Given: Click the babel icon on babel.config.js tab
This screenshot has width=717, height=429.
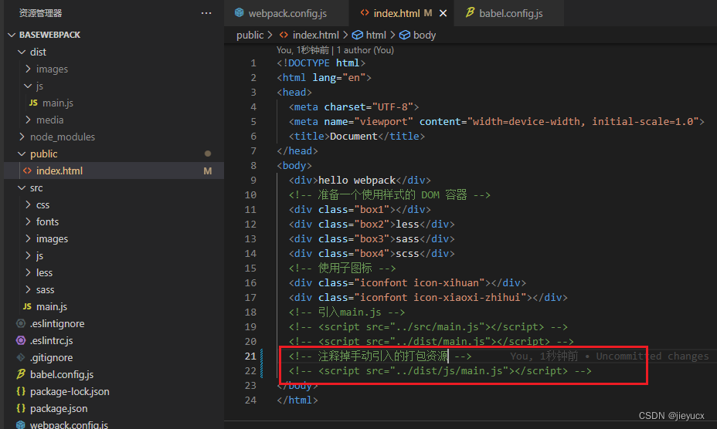Looking at the screenshot, I should 470,13.
